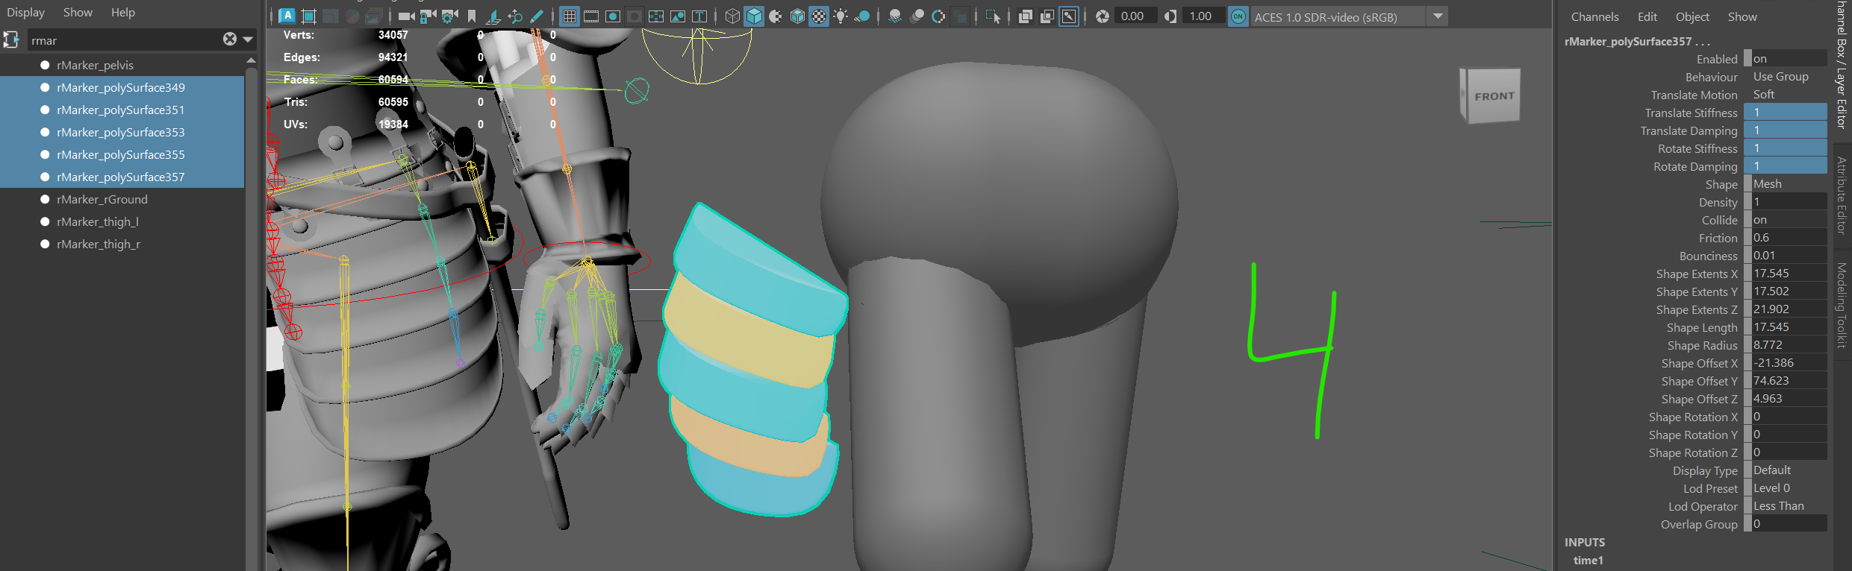Click the FRONT view cube face
The image size is (1852, 571).
[x=1494, y=96]
